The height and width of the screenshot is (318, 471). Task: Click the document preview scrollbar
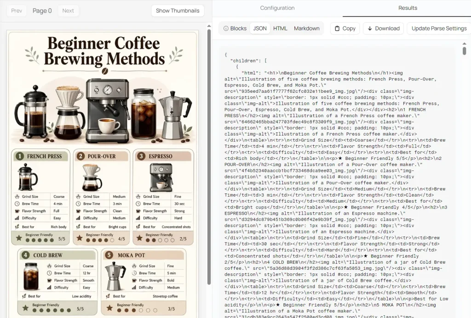(x=208, y=156)
